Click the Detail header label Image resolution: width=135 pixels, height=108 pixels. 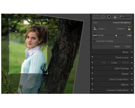coord(125,74)
